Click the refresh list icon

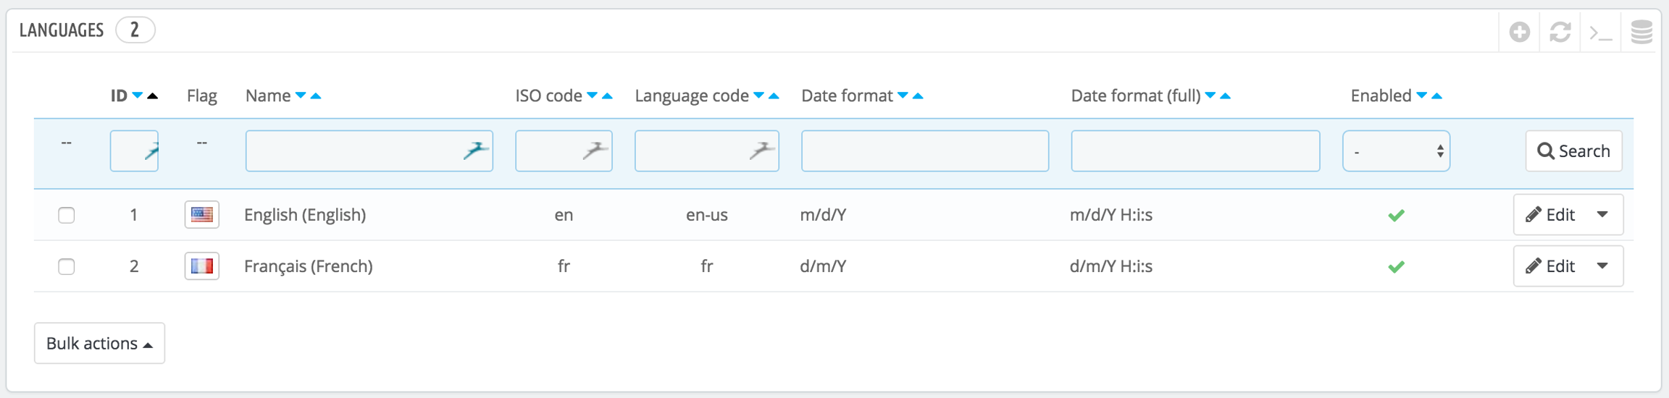pyautogui.click(x=1560, y=32)
